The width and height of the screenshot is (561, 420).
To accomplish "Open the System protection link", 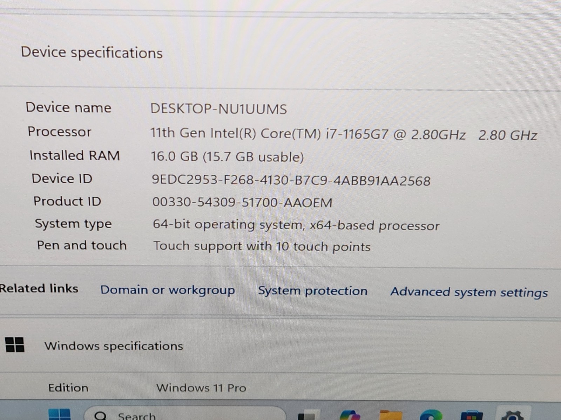I will (x=313, y=291).
